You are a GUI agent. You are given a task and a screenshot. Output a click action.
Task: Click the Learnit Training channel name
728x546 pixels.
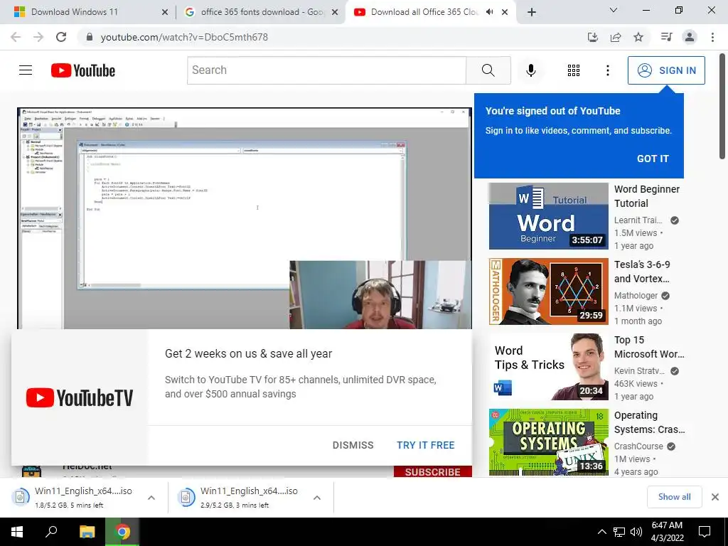[638, 220]
